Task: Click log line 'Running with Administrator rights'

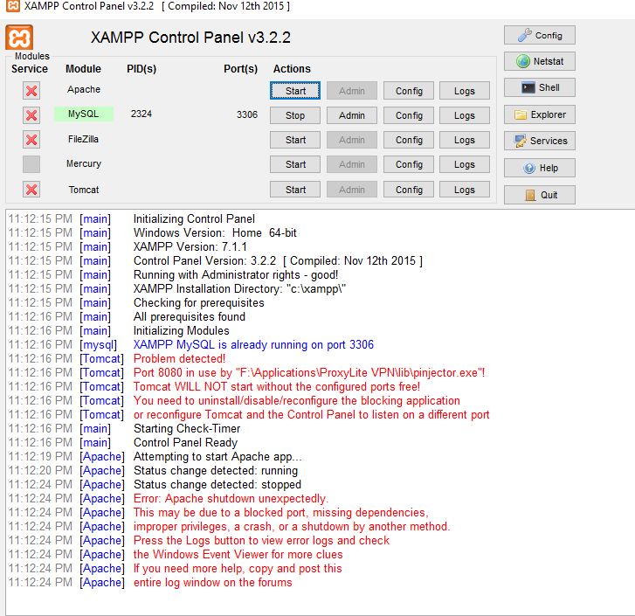Action: (236, 275)
